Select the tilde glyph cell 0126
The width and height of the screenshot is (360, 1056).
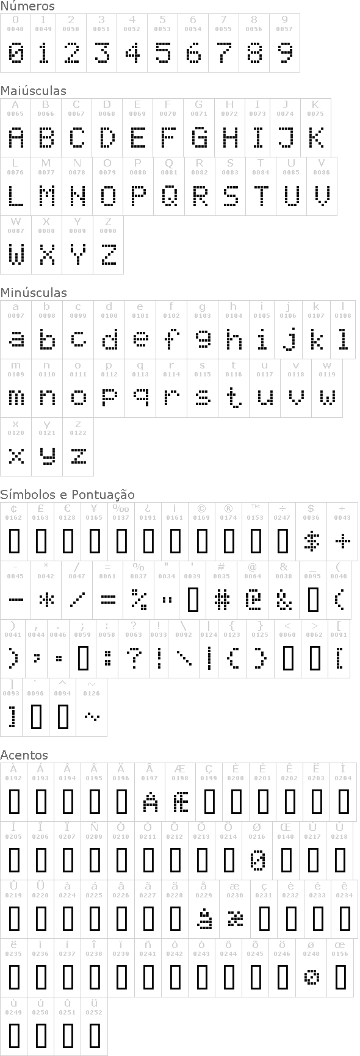pos(92,707)
